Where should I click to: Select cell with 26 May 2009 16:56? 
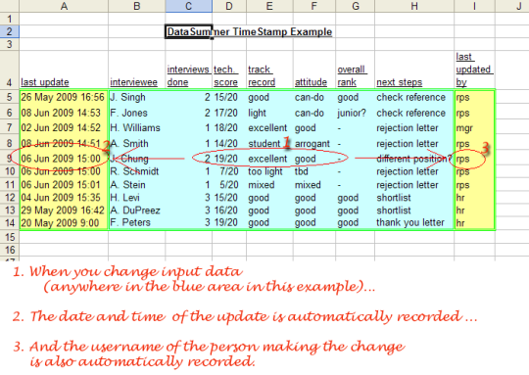pos(64,97)
